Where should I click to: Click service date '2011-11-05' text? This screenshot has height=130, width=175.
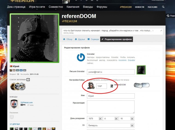(34, 74)
